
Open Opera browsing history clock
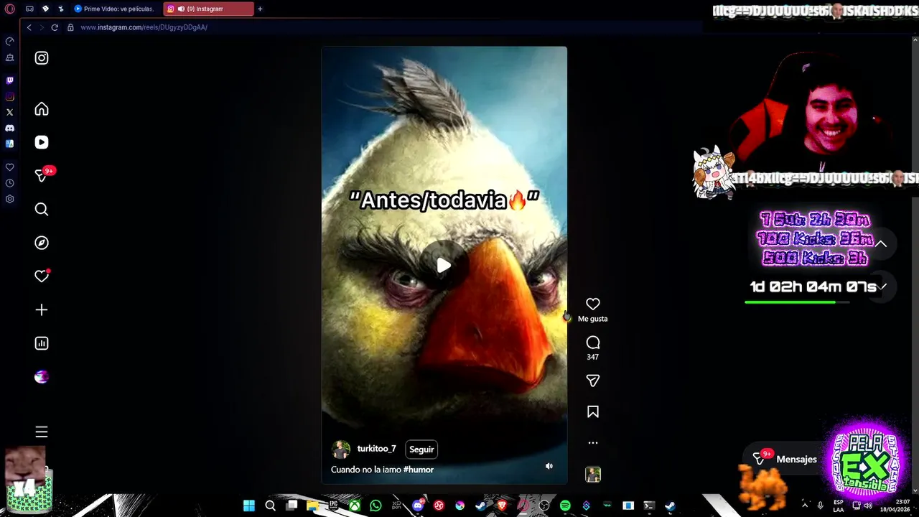point(9,183)
